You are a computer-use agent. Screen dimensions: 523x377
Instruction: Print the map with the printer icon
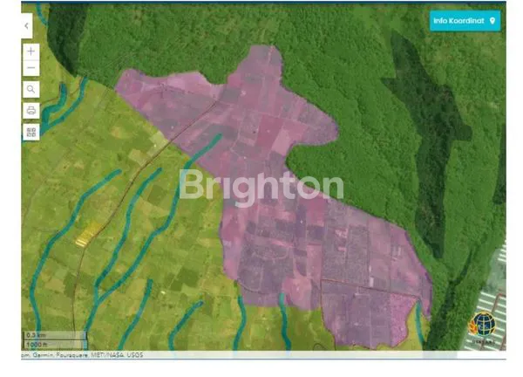pos(31,111)
